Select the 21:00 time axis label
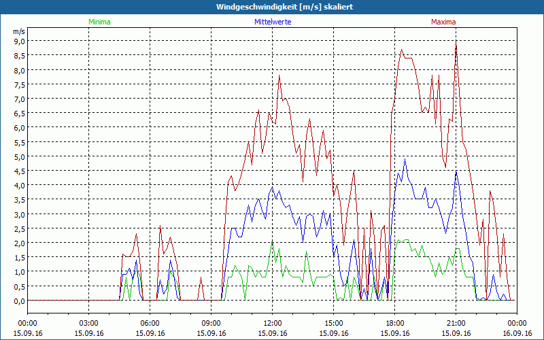The width and height of the screenshot is (544, 340). (456, 323)
